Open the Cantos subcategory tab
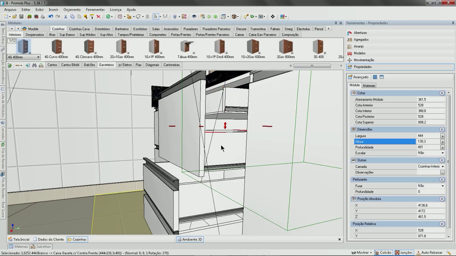The width and height of the screenshot is (456, 256). coord(52,65)
